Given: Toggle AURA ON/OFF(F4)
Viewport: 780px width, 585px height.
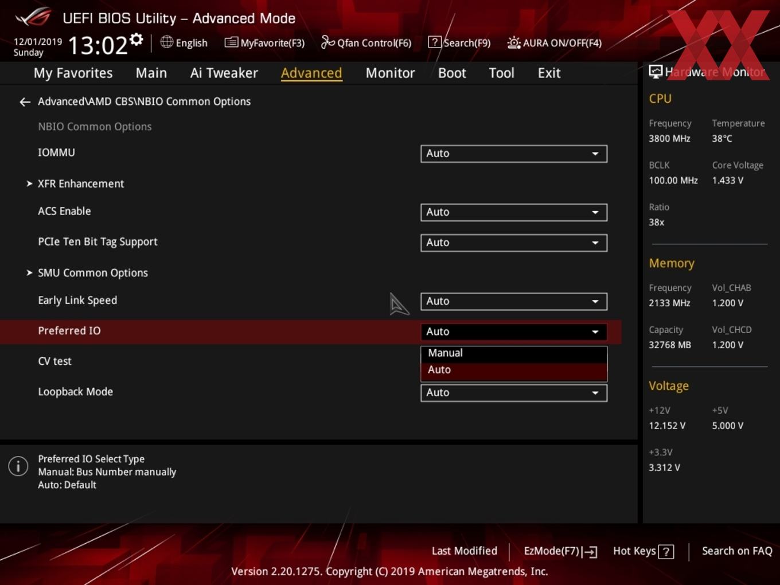Looking at the screenshot, I should point(555,42).
